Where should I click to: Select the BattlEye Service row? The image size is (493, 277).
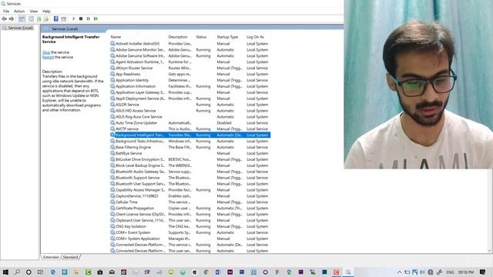tap(190, 153)
